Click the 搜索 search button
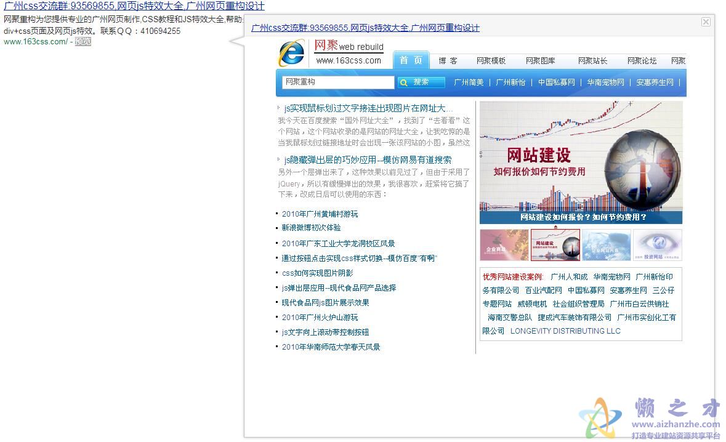 coord(421,82)
